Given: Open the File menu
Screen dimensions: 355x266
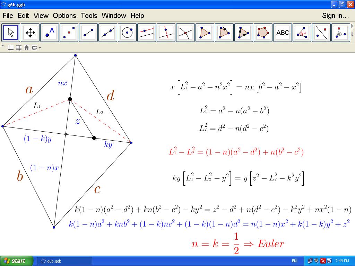Looking at the screenshot, I should pos(8,16).
